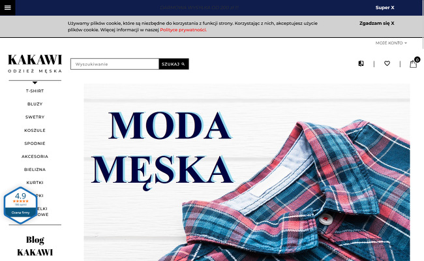The width and height of the screenshot is (424, 261).
Task: Expand the MOJE KONTO dropdown
Action: (x=391, y=43)
